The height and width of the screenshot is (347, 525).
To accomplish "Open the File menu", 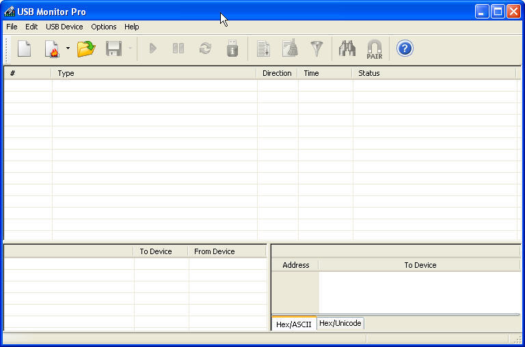I will pos(12,27).
